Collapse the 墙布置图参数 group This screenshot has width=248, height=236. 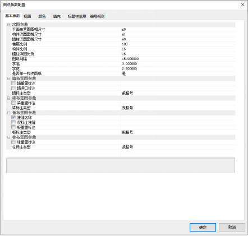pyautogui.click(x=8, y=78)
